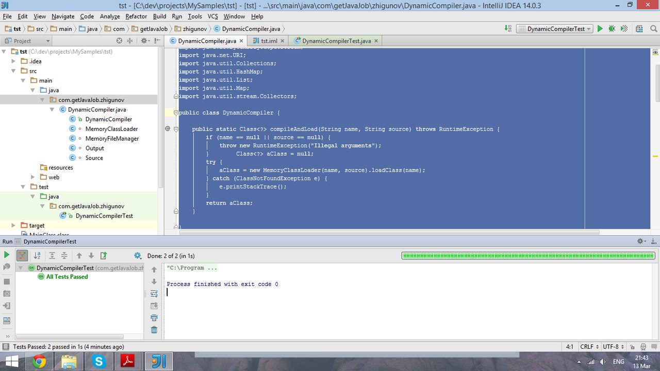Rerun tests with the Run panel play icon
660x371 pixels.
click(7, 255)
